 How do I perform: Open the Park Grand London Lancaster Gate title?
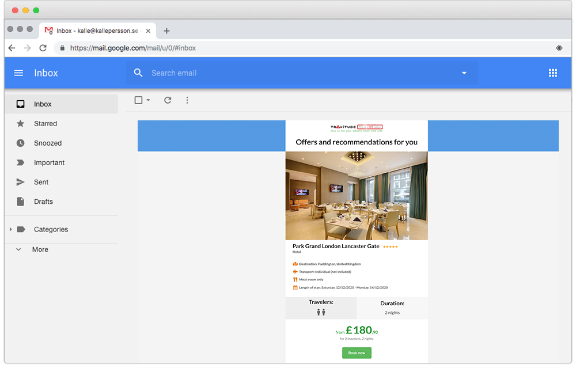[x=336, y=246]
